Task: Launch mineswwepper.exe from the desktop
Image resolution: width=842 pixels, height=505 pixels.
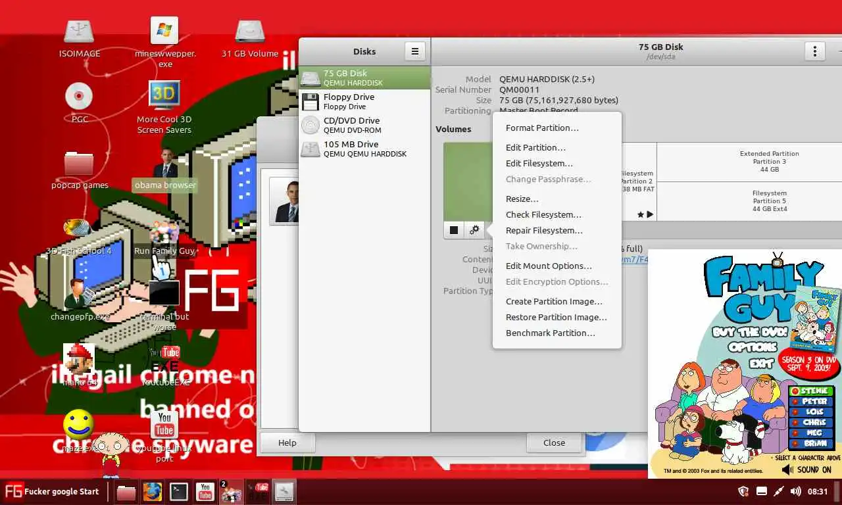Action: [x=165, y=42]
